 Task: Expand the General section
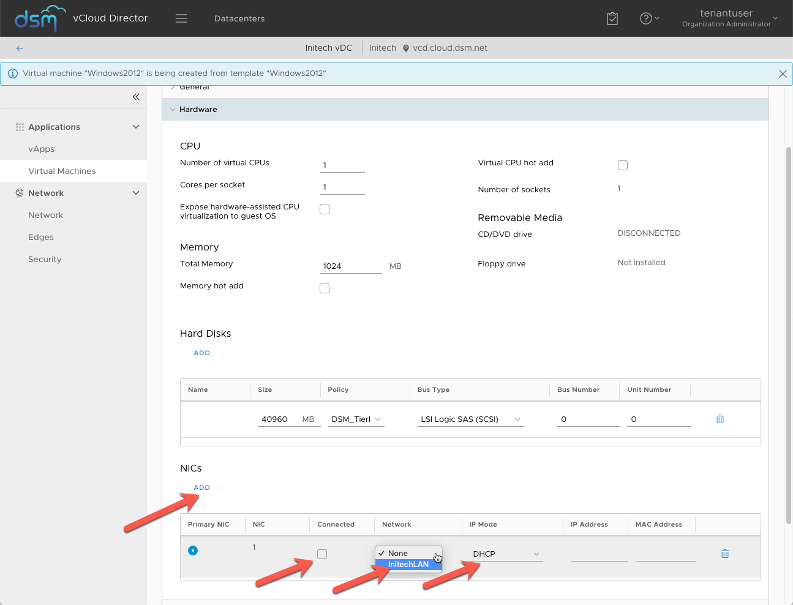point(173,87)
